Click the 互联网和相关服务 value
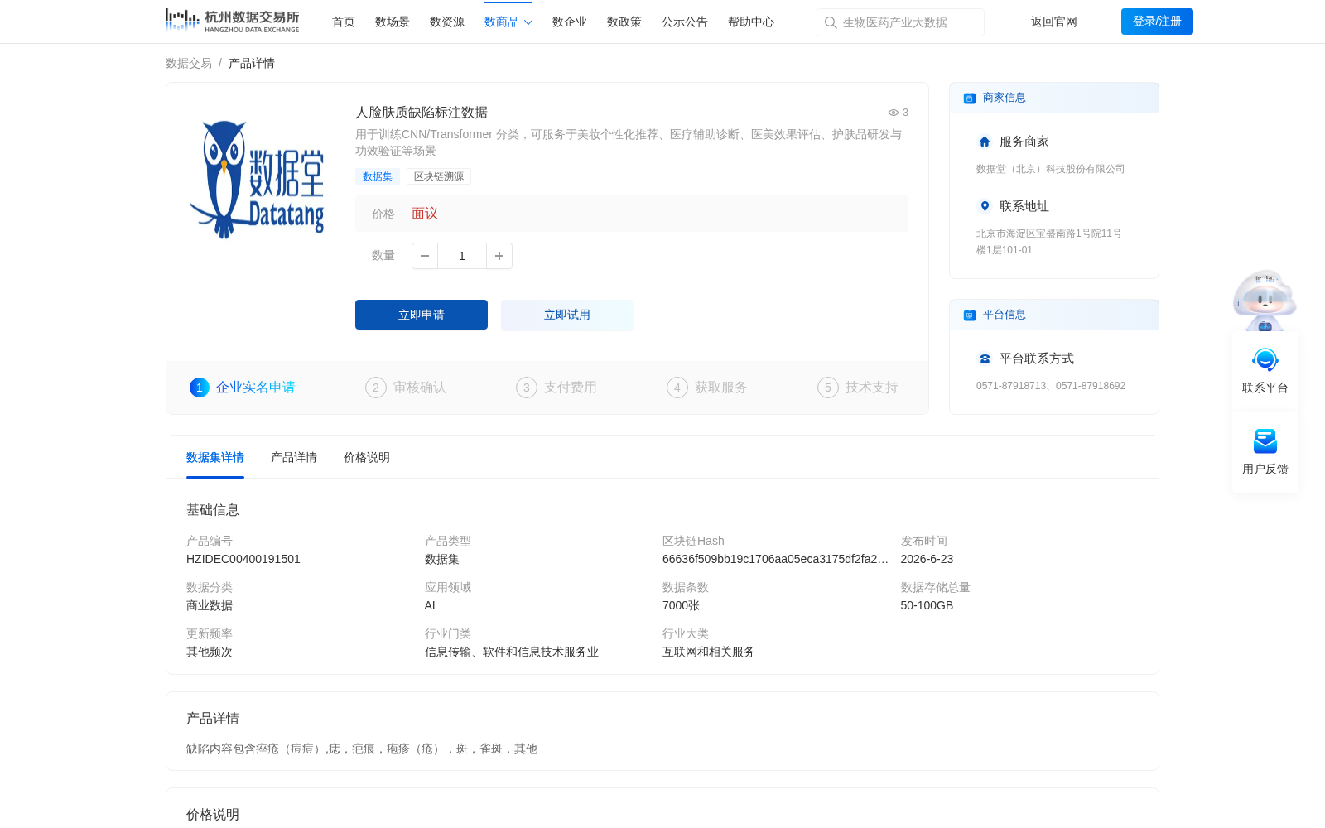 [x=709, y=652]
